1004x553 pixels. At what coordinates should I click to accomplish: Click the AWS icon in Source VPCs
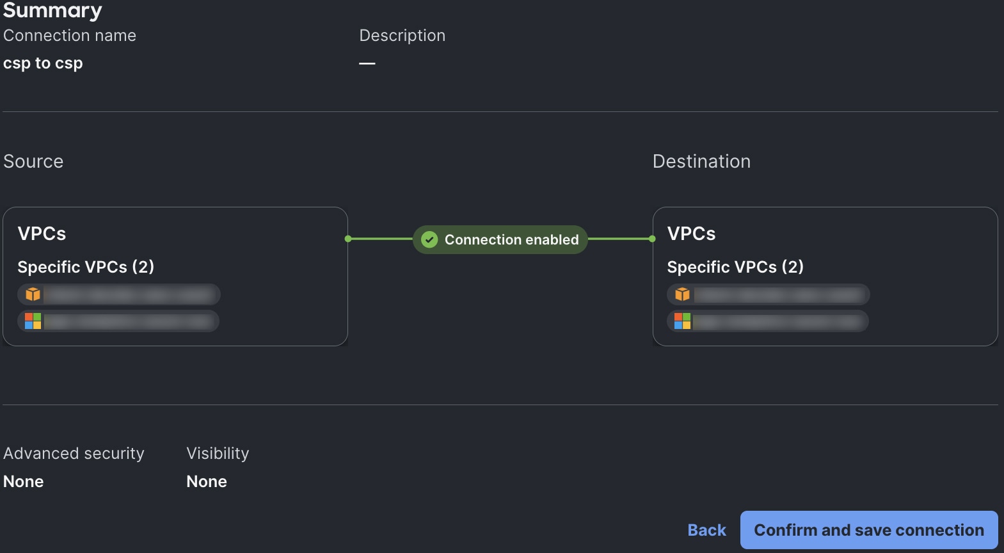(33, 294)
